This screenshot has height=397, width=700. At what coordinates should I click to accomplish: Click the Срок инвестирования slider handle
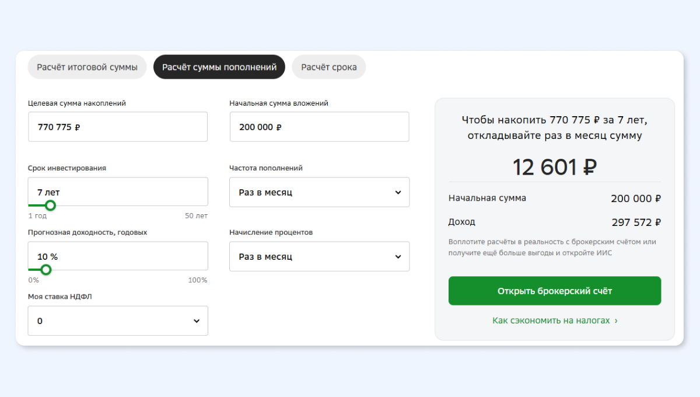51,206
